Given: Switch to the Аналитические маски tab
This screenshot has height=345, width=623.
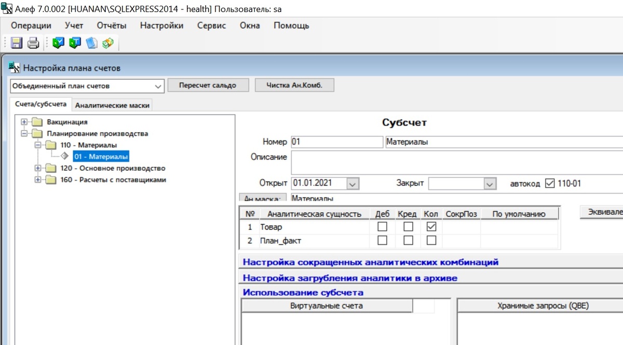Looking at the screenshot, I should click(114, 104).
